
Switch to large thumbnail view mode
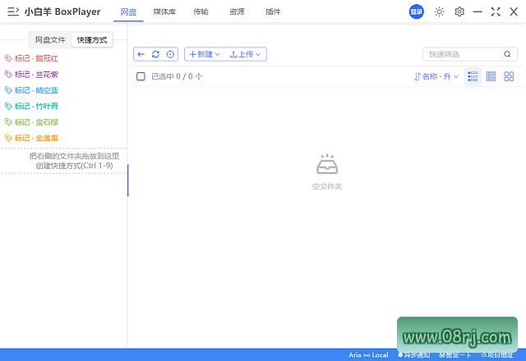[x=509, y=76]
